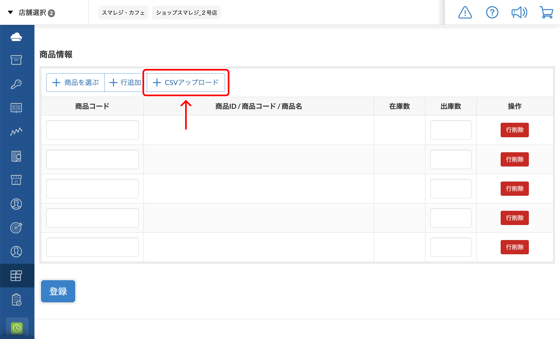The width and height of the screenshot is (560, 339).
Task: Open the report search icon in sidebar
Action: pos(16,156)
